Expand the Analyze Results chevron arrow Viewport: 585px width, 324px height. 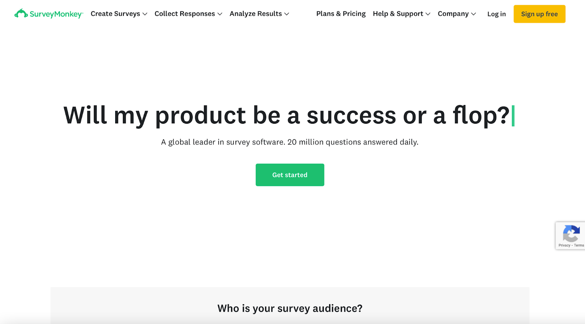(x=287, y=14)
